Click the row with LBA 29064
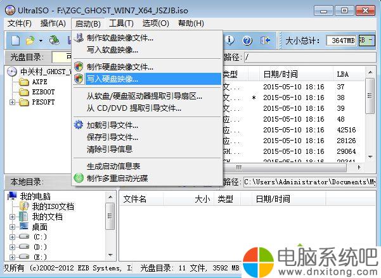 293,151
